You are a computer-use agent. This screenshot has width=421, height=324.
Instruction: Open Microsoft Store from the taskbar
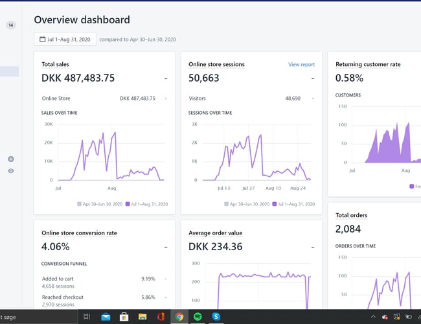[124, 316]
